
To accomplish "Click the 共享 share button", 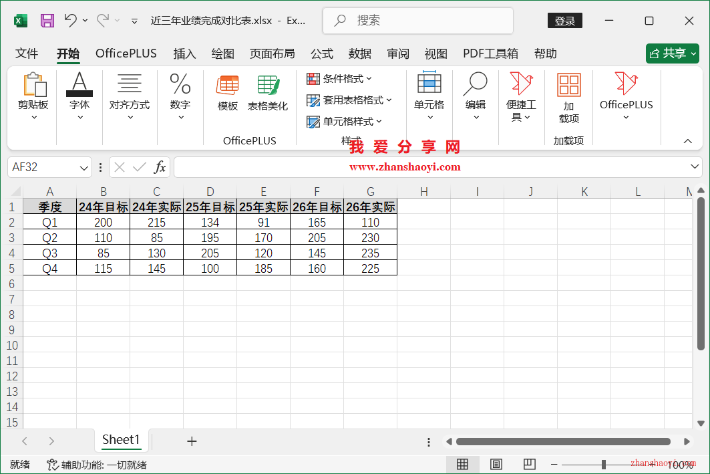I will 673,53.
